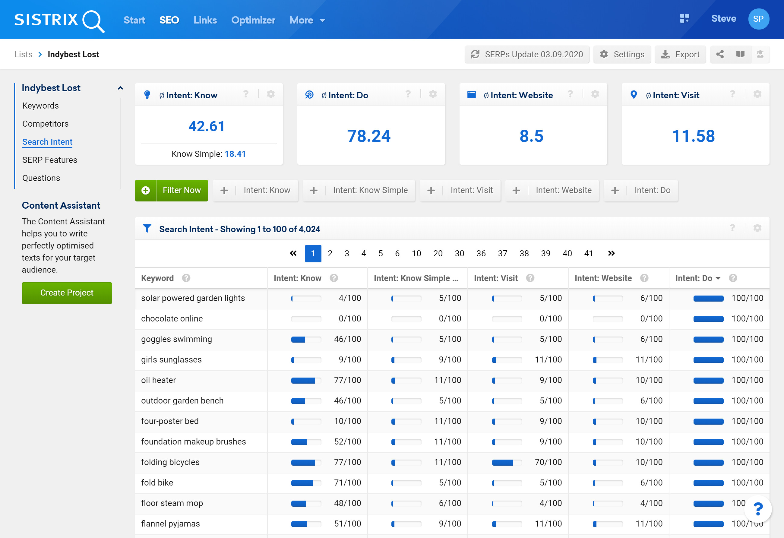Open the floating help question-mark bubble
Screen dimensions: 784x538
(x=758, y=509)
